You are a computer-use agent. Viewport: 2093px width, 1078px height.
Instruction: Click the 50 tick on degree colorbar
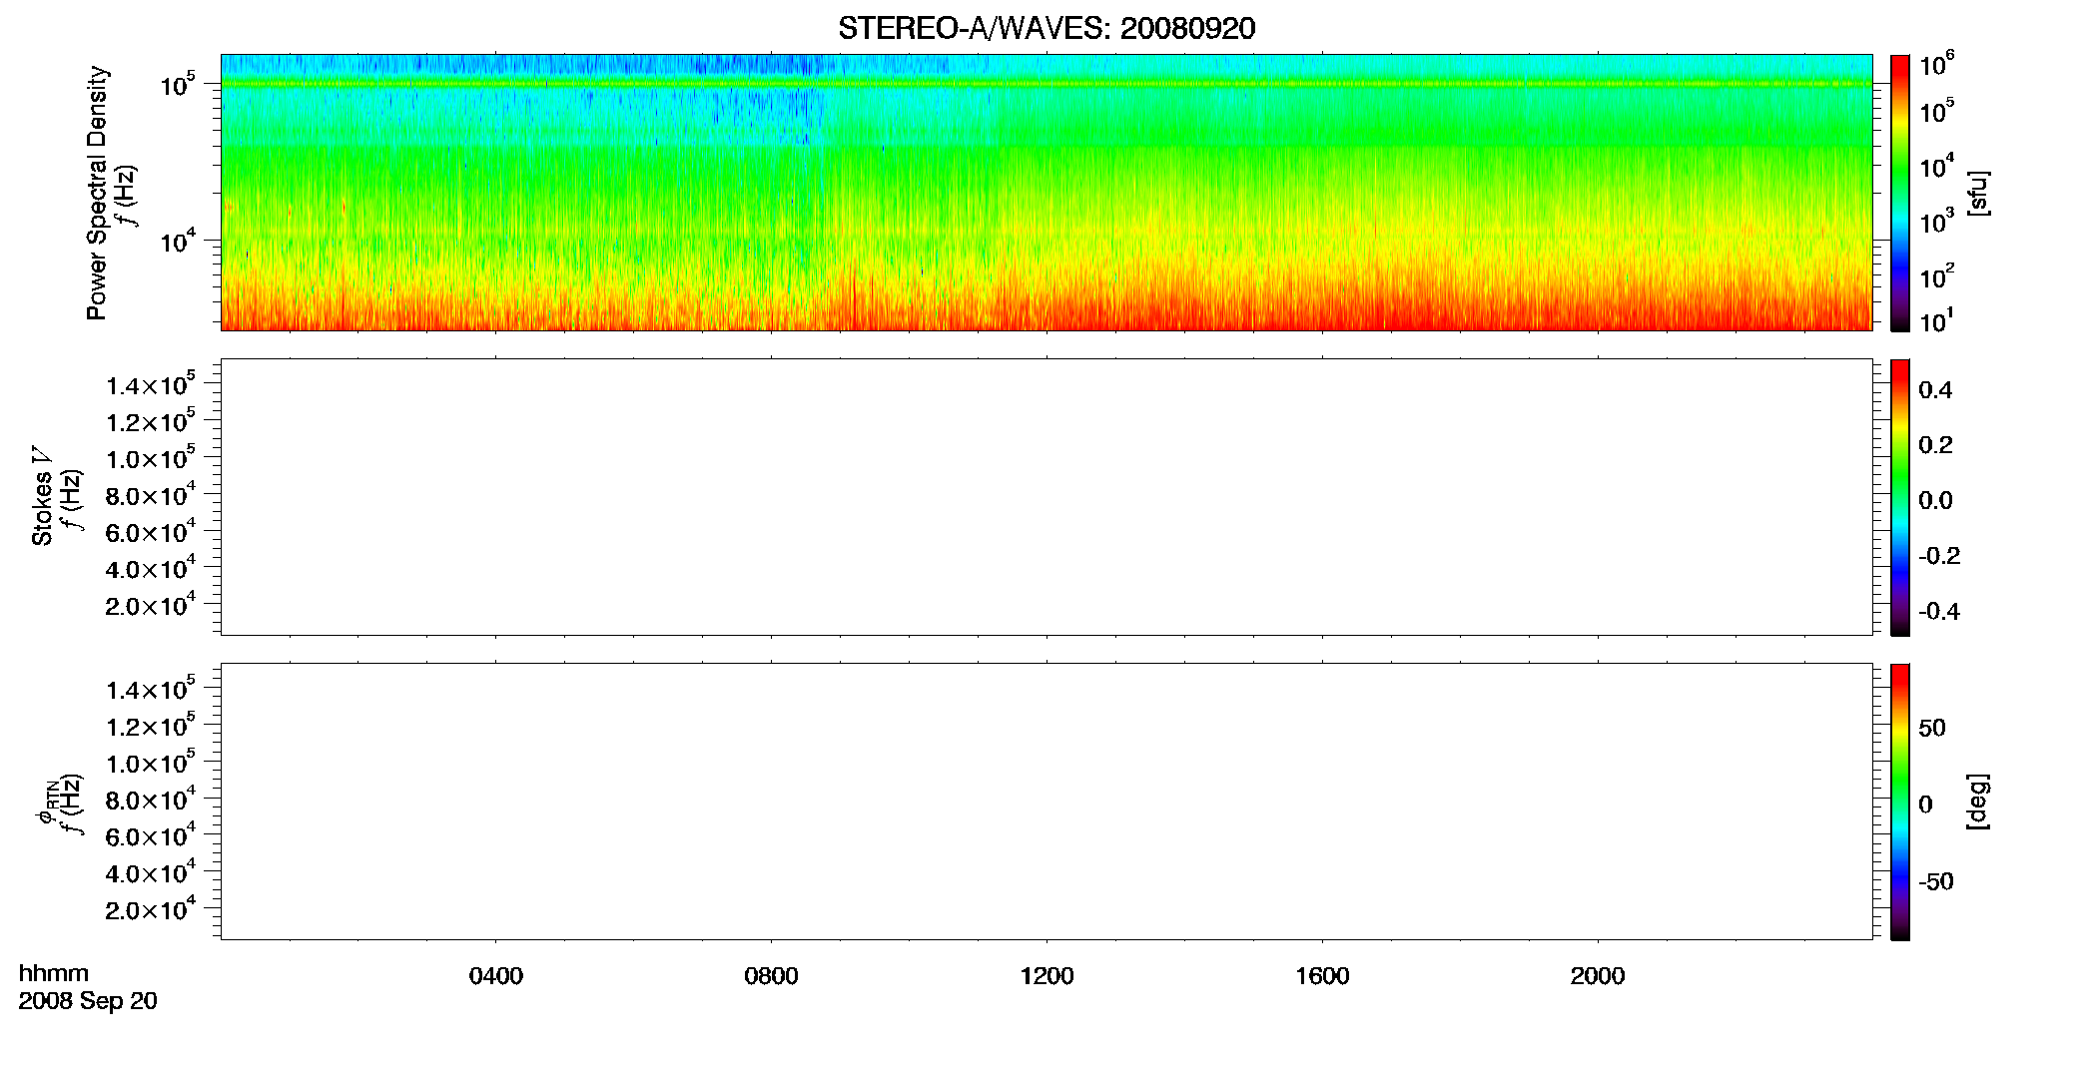click(x=1932, y=728)
